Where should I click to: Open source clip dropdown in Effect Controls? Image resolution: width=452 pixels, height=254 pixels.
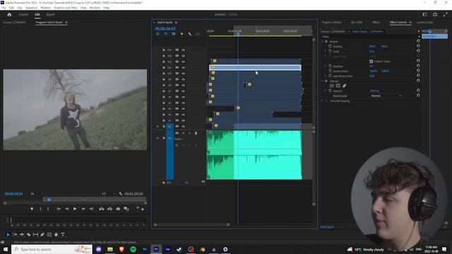(x=349, y=31)
